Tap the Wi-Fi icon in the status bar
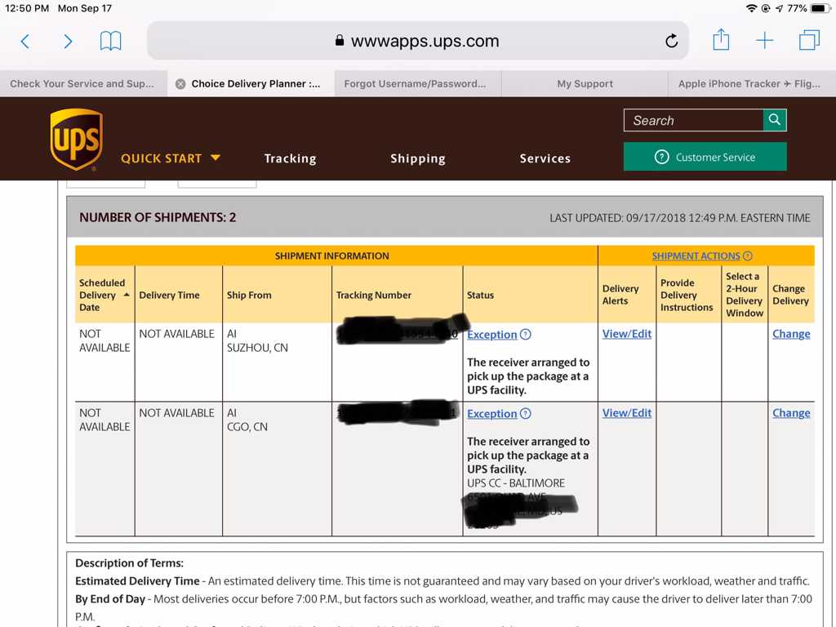Image resolution: width=836 pixels, height=627 pixels. coord(751,8)
